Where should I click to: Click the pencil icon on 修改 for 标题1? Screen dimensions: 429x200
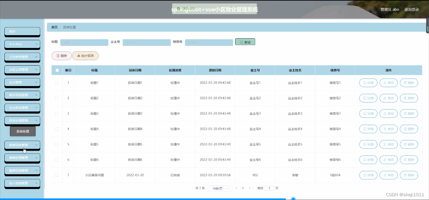[x=385, y=83]
